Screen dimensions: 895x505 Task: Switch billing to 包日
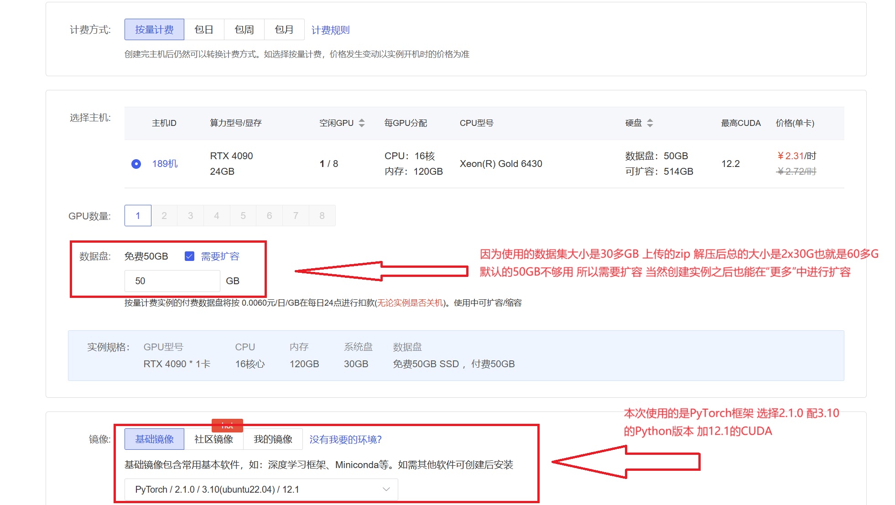(204, 30)
